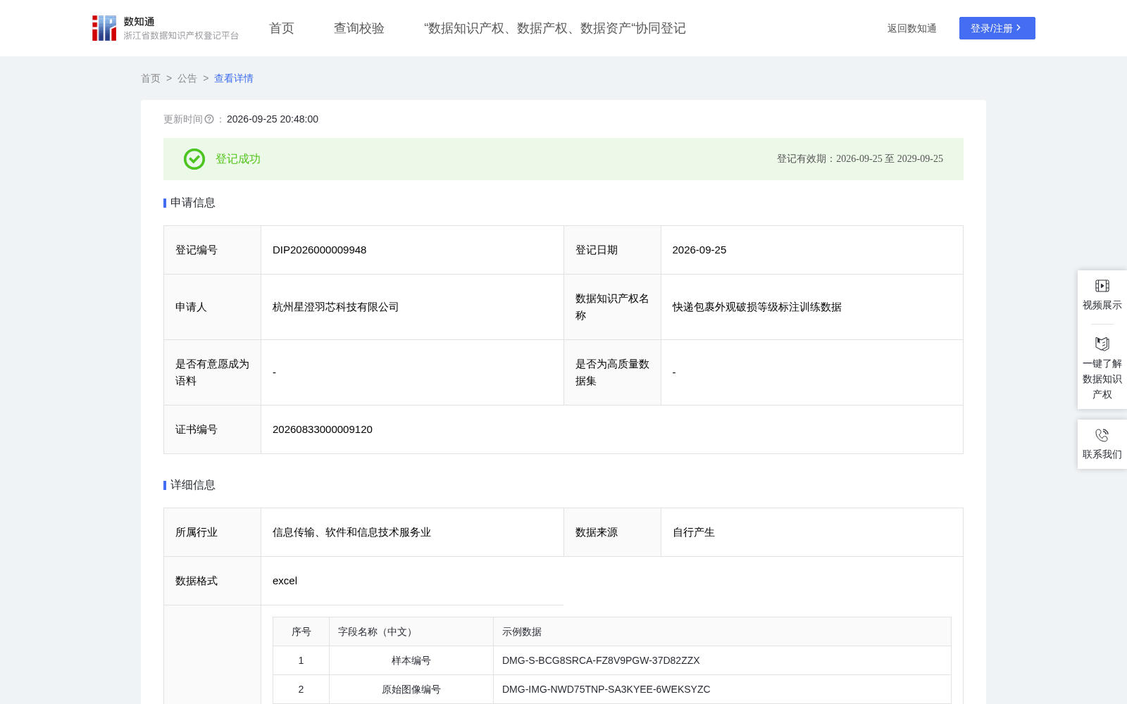Click the excel data format value

(x=285, y=581)
